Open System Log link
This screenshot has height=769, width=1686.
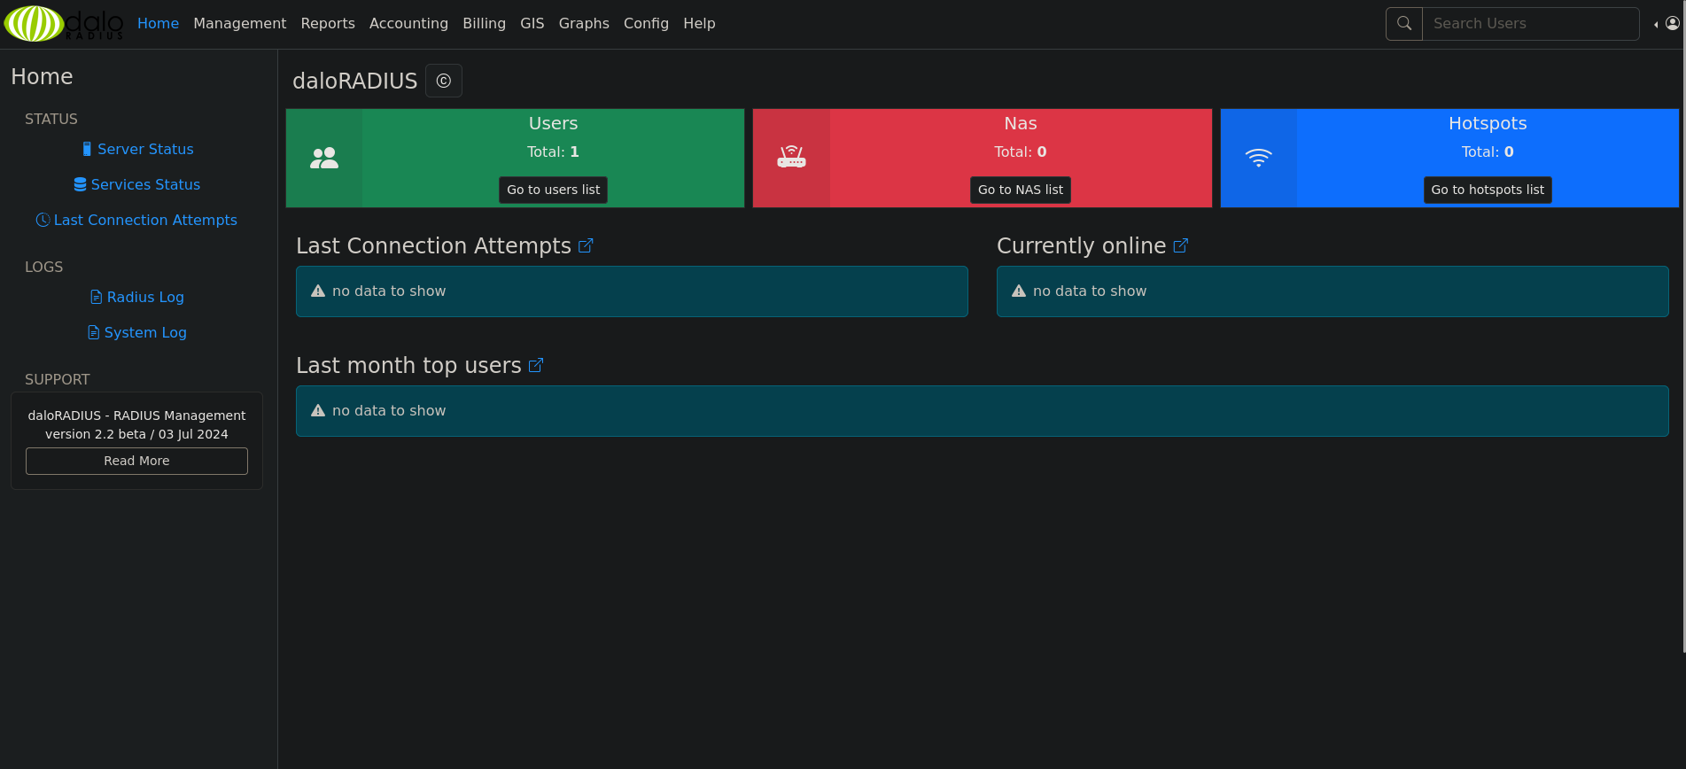click(145, 332)
